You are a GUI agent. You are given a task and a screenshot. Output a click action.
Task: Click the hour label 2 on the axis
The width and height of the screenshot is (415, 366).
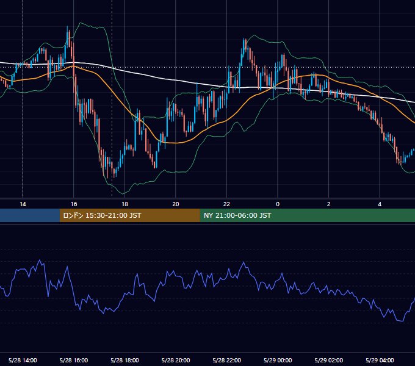(329, 204)
